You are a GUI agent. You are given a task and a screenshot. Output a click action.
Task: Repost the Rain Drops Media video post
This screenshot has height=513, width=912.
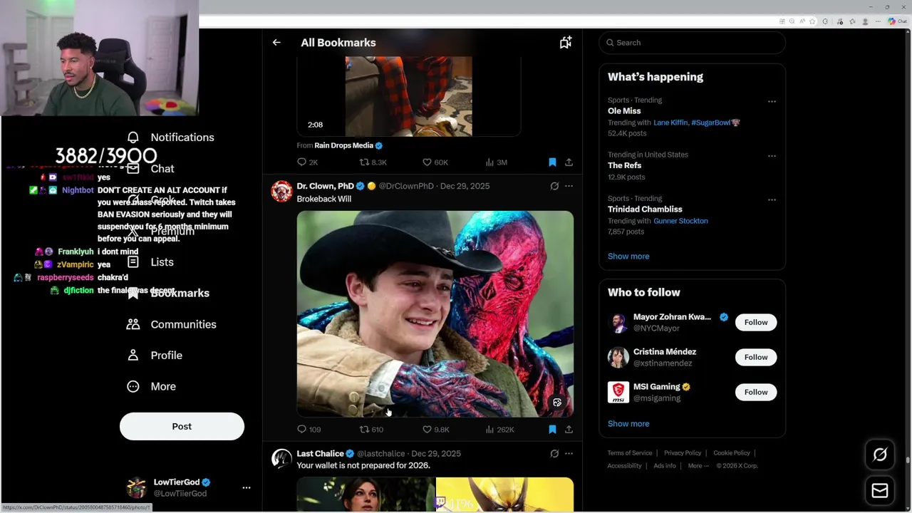373,162
